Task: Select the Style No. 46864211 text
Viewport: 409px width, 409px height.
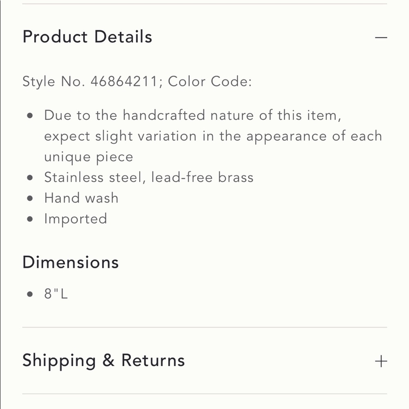Action: (x=90, y=81)
